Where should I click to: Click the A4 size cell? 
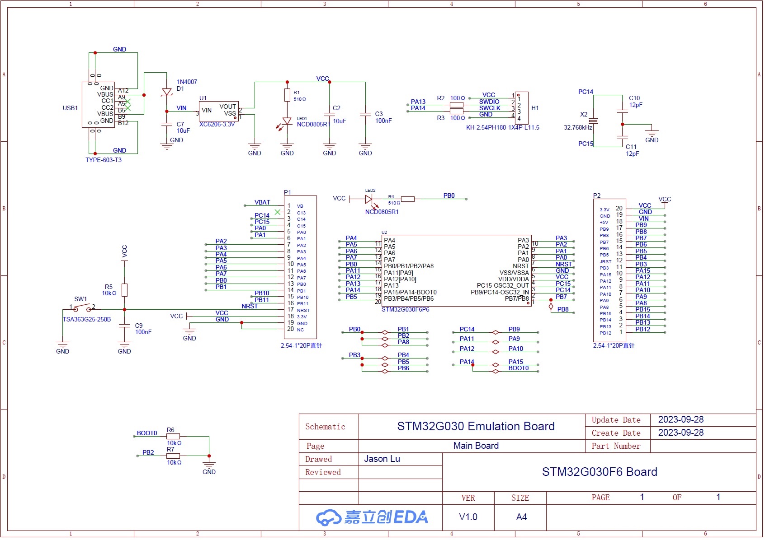click(x=521, y=517)
